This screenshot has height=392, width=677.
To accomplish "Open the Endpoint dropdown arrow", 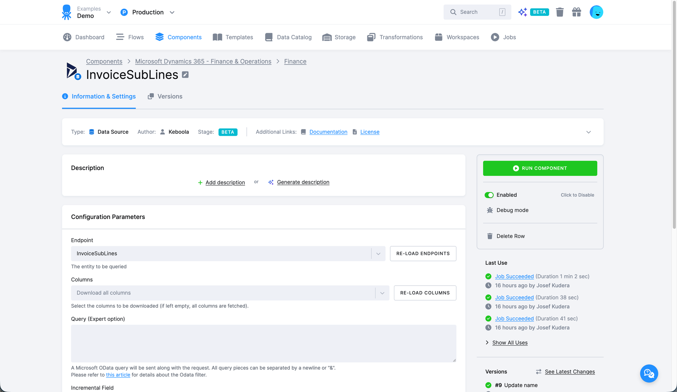I will (378, 254).
